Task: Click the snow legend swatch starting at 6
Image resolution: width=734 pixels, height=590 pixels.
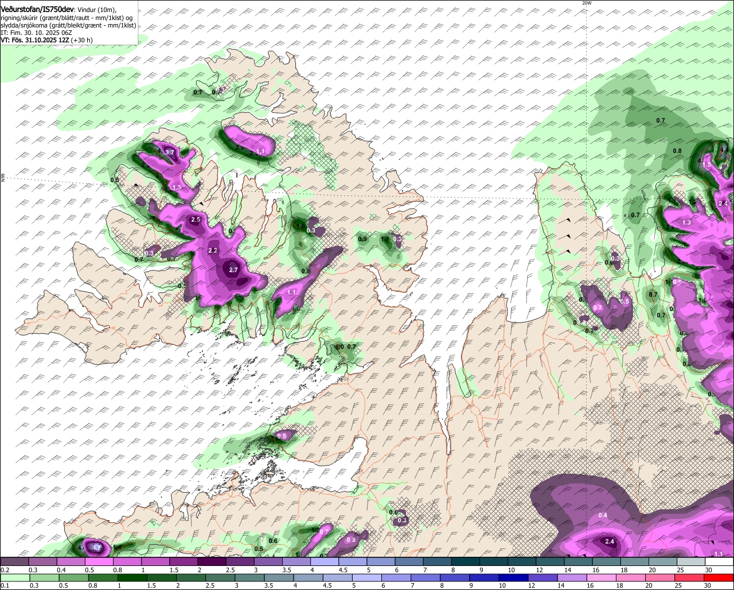Action: [409, 562]
